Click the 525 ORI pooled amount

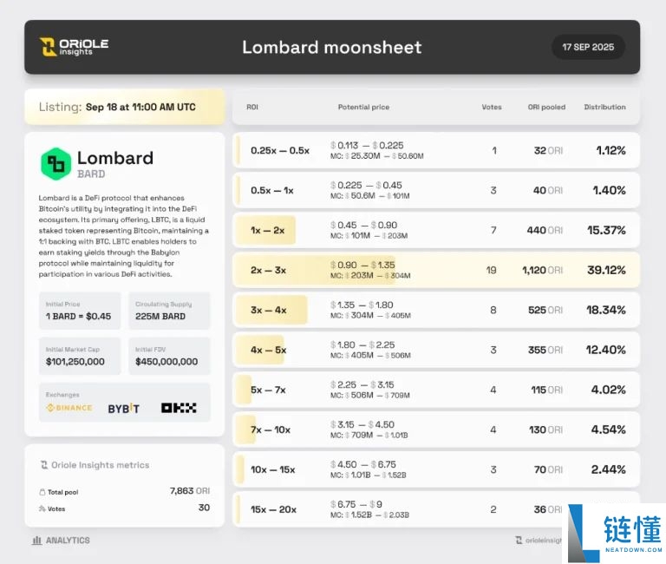(x=545, y=311)
